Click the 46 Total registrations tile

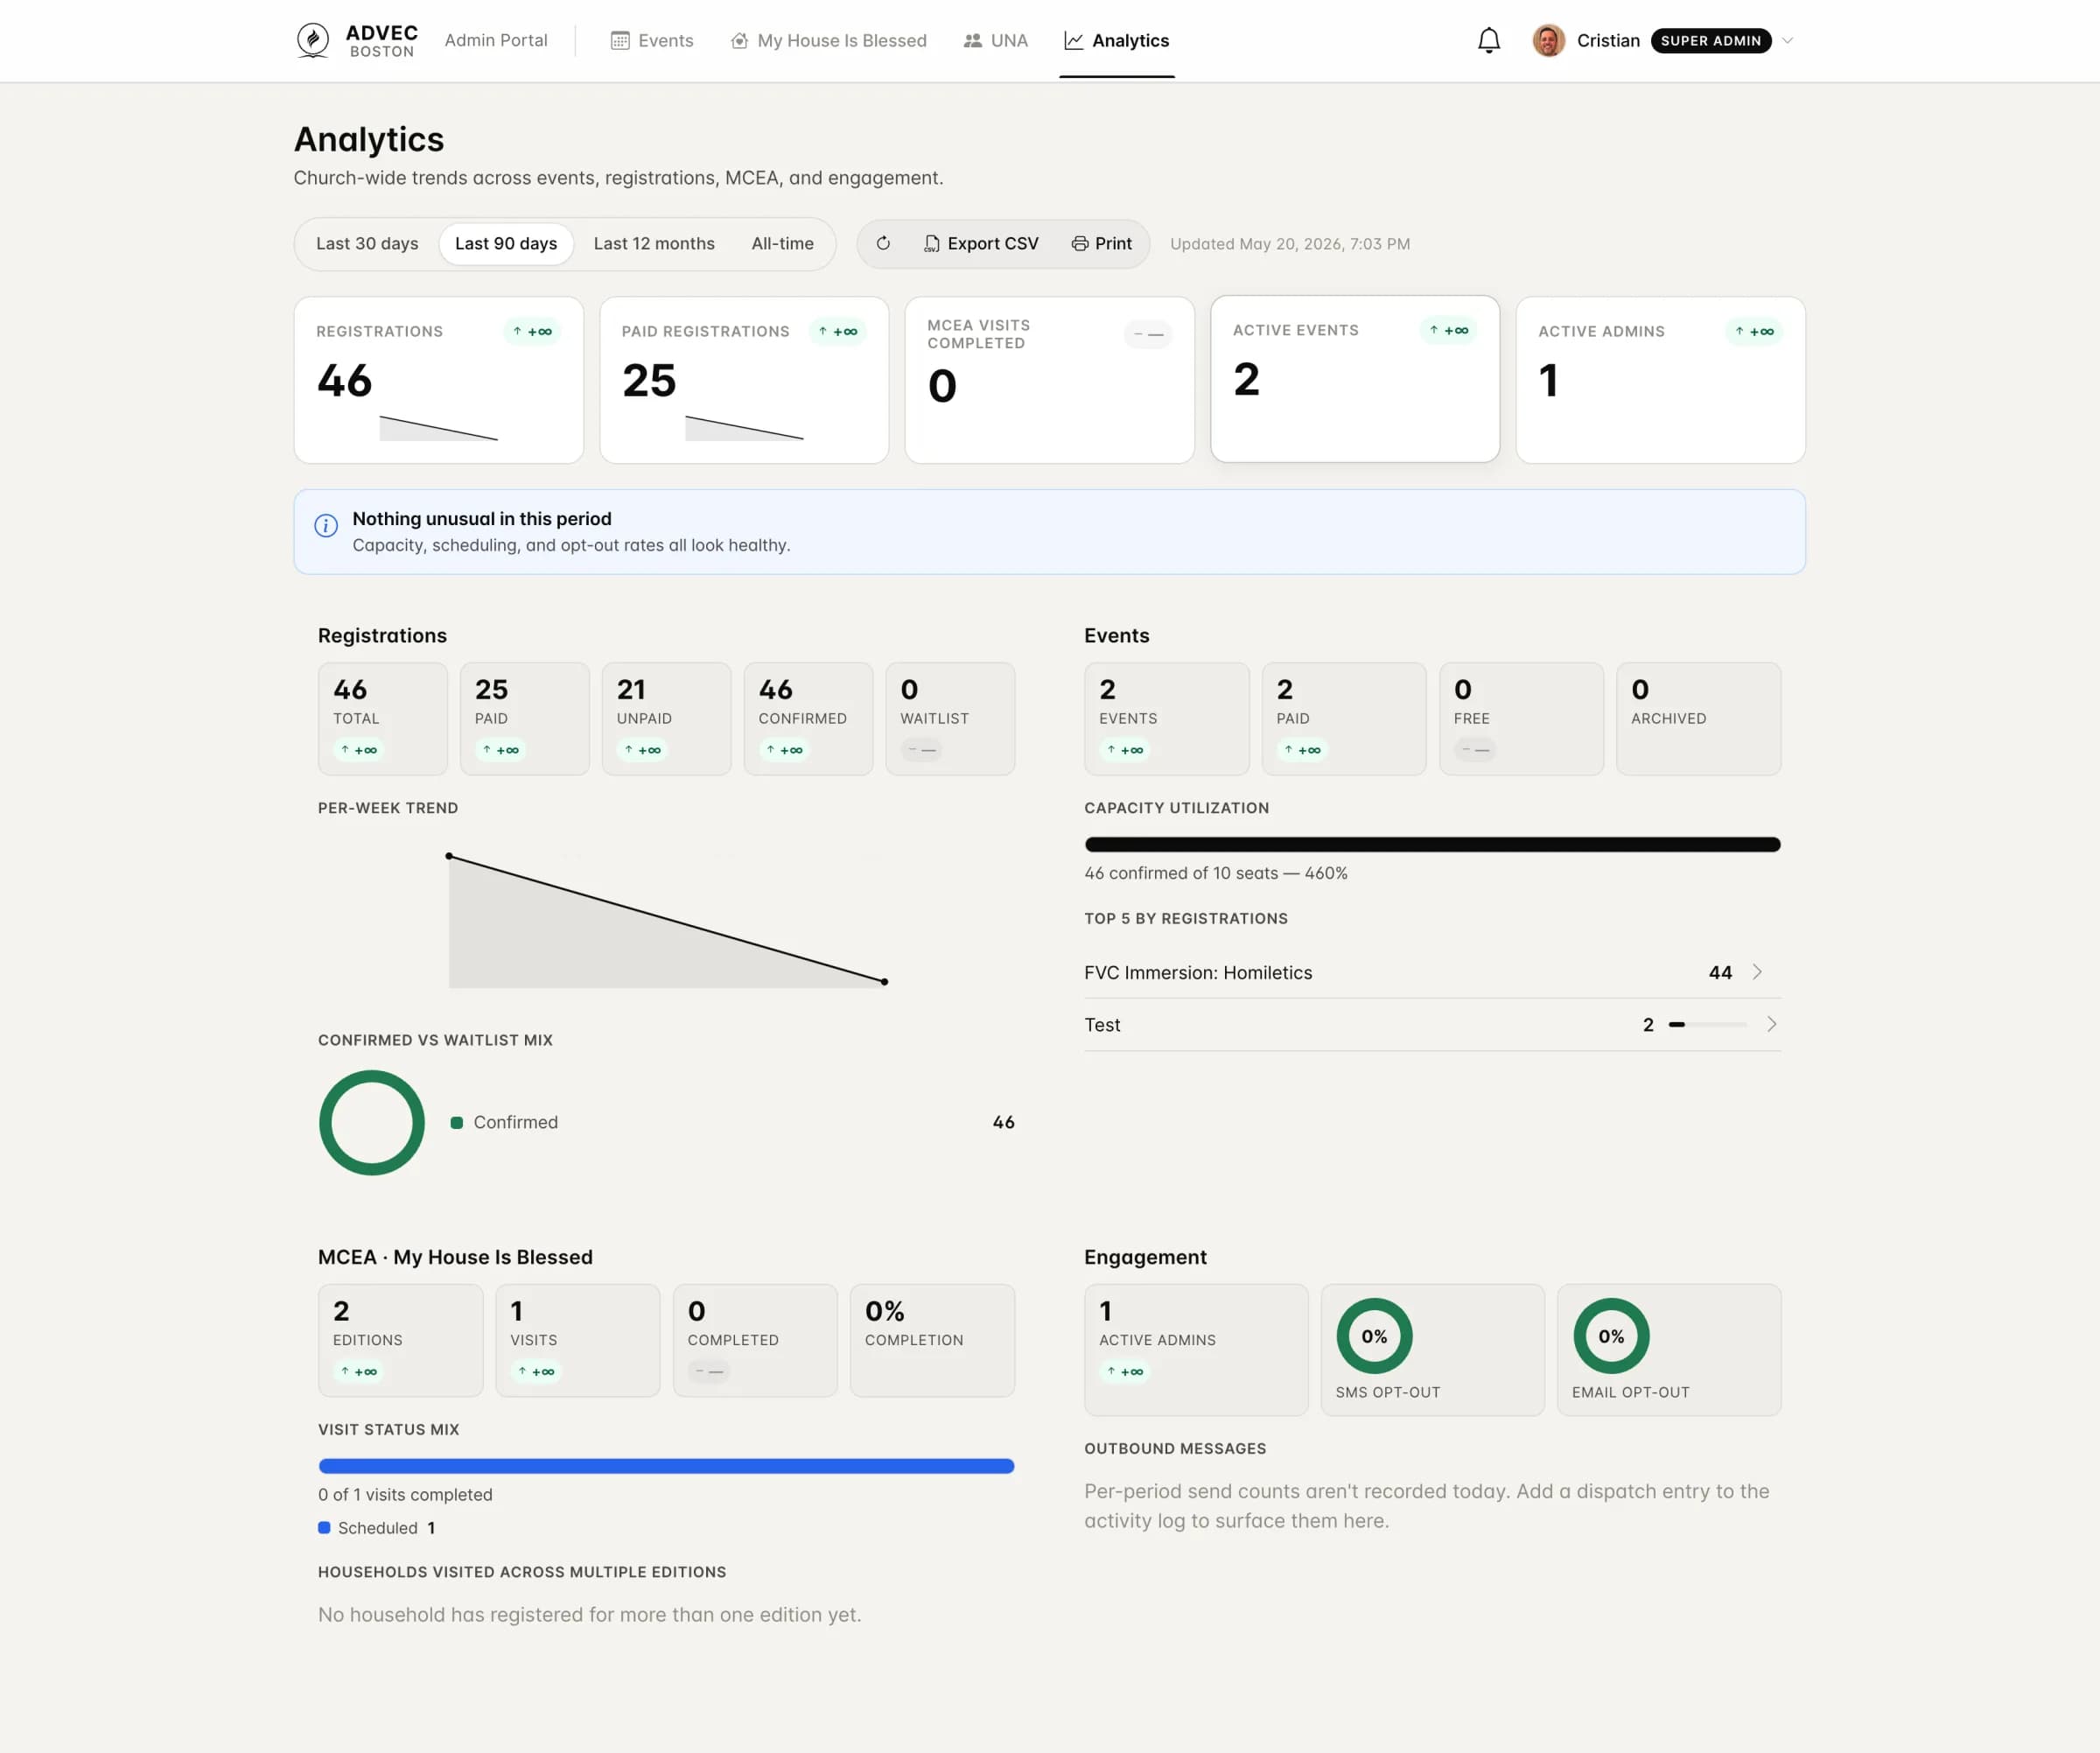click(x=383, y=718)
